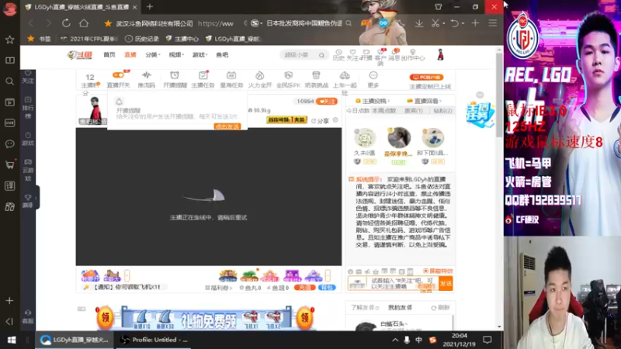This screenshot has height=349, width=621.
Task: Open the notification center taskbar icon
Action: click(x=487, y=340)
